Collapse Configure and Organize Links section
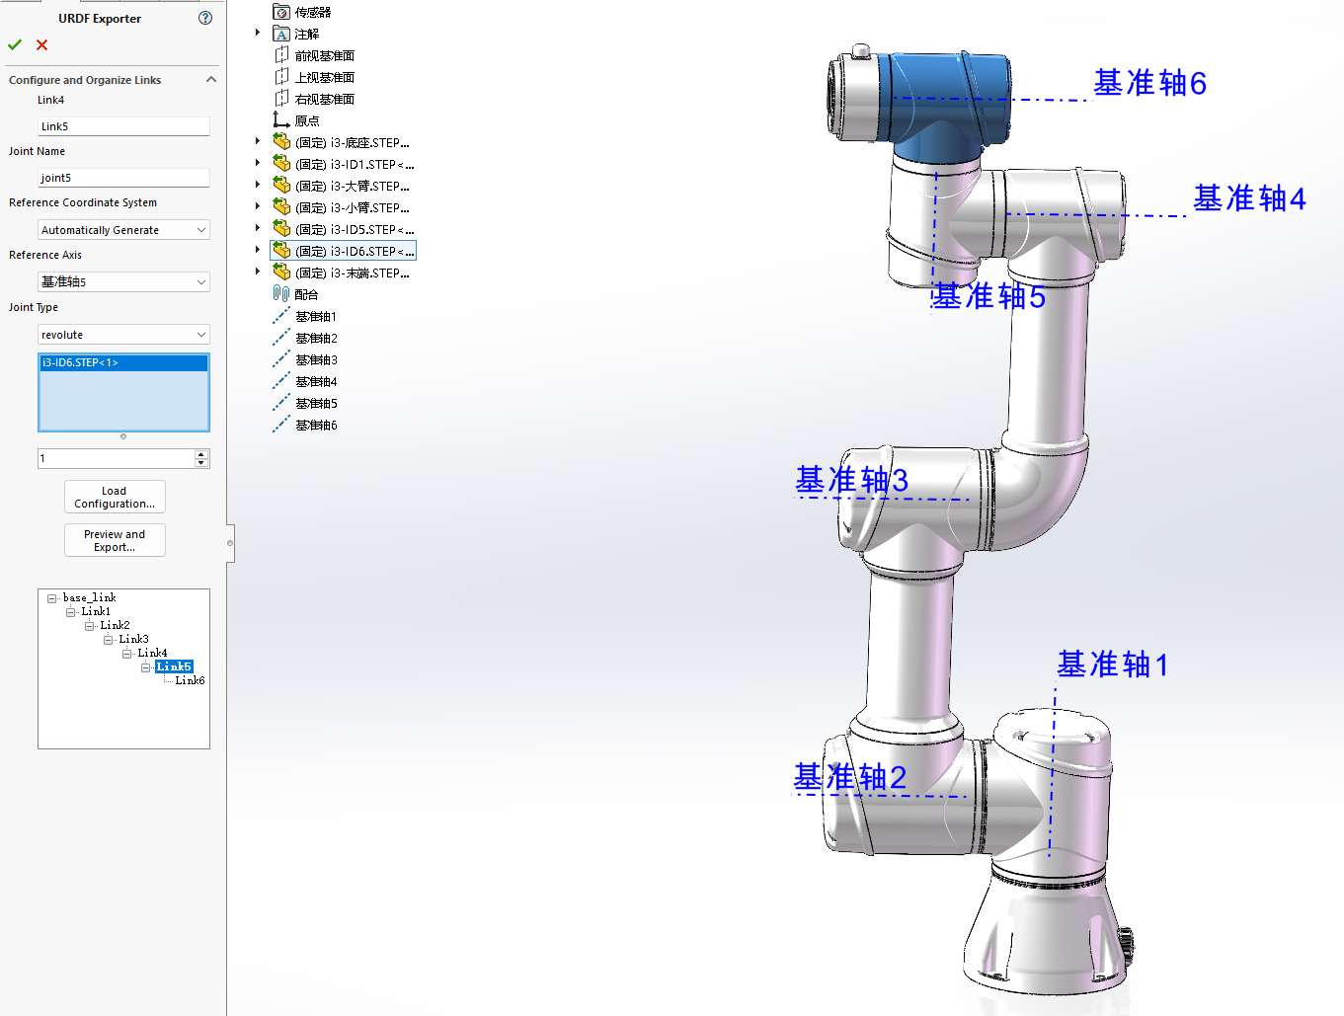 pos(210,79)
